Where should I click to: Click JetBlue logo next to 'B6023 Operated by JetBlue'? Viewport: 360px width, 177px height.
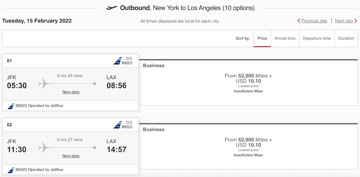point(11,106)
